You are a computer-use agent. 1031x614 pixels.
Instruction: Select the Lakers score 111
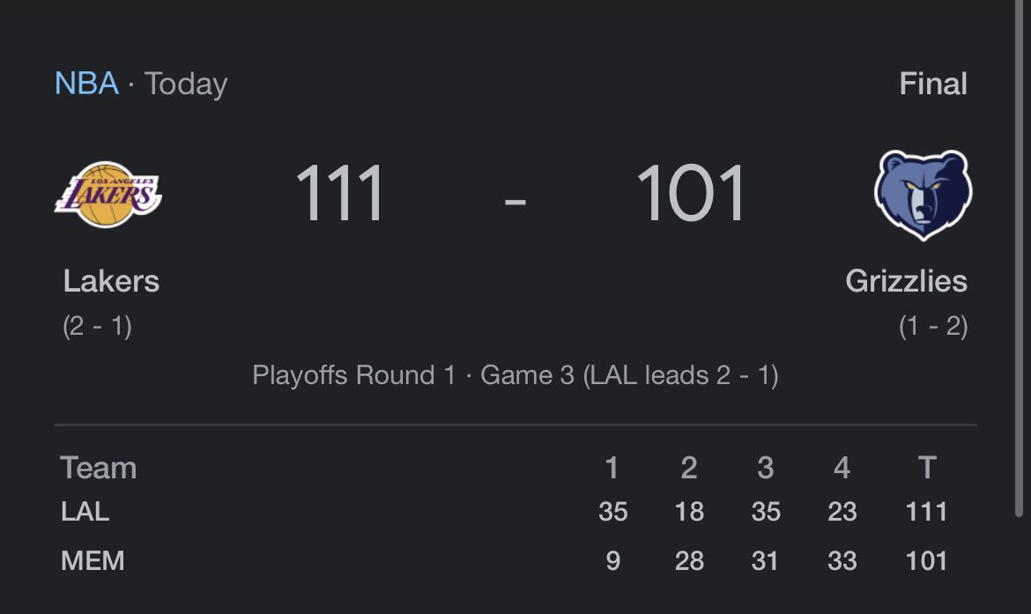pyautogui.click(x=339, y=194)
